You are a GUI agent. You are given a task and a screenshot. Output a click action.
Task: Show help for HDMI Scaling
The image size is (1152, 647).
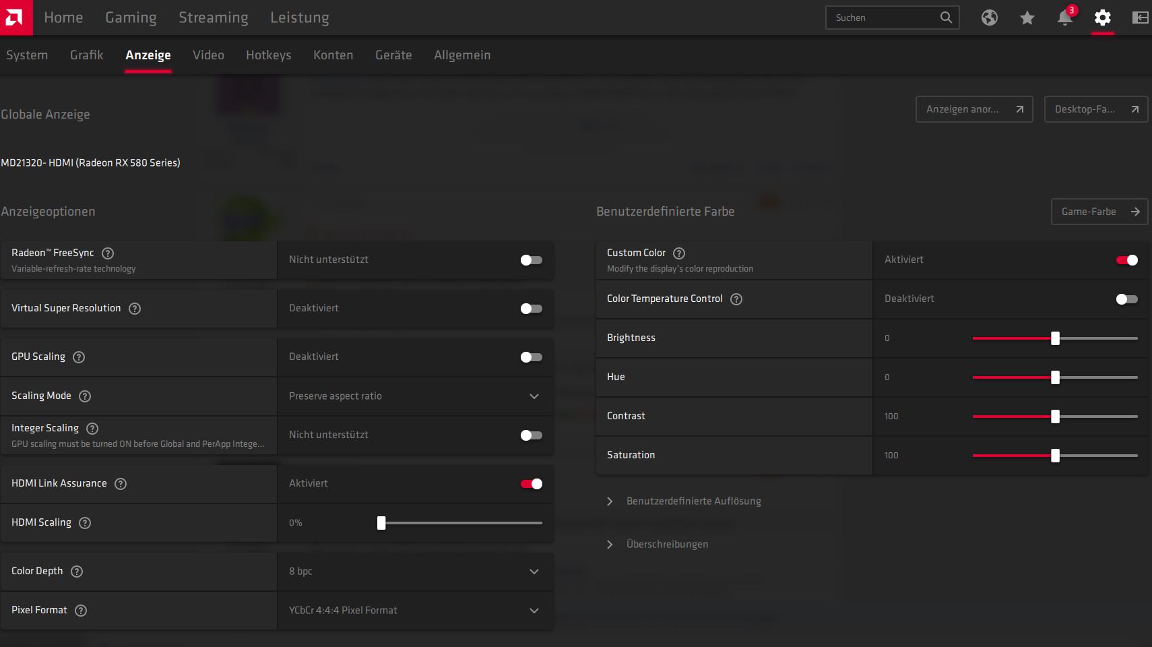click(85, 523)
